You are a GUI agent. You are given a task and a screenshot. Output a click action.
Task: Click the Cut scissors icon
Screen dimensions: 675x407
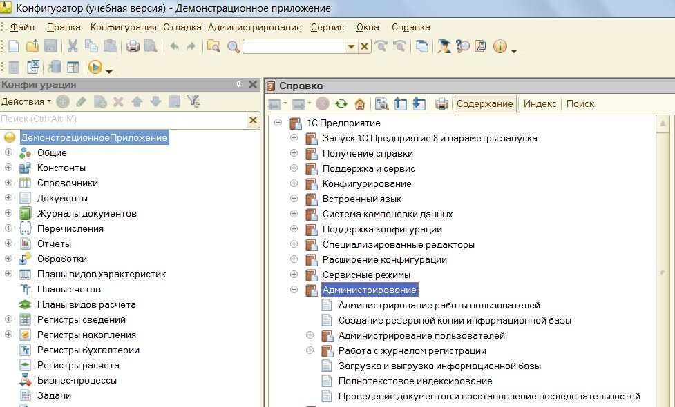click(73, 46)
